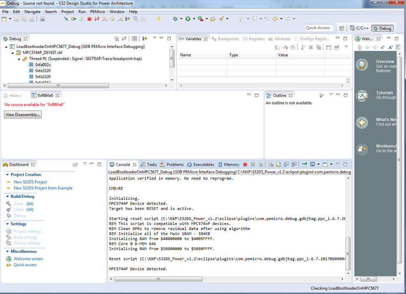406x294 pixels.
Task: Click the Console horizontal scrollbar thumb
Action: pos(158,279)
